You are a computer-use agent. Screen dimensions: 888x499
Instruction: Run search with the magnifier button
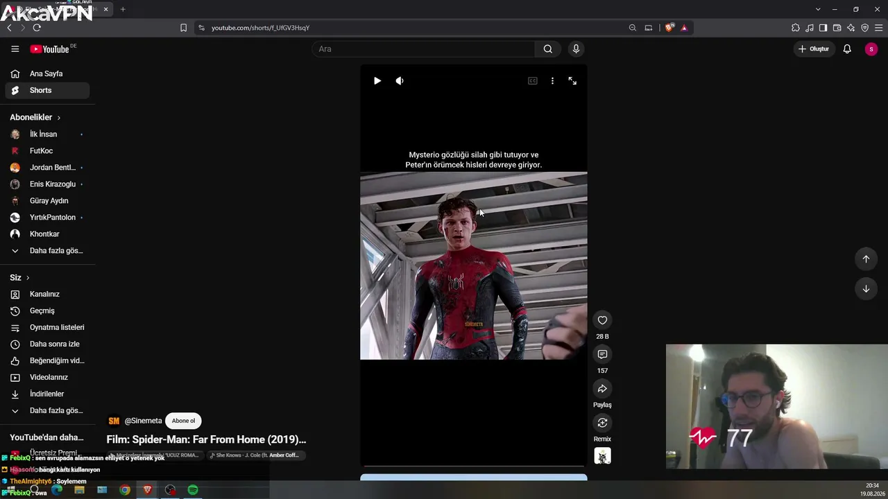[x=548, y=49]
